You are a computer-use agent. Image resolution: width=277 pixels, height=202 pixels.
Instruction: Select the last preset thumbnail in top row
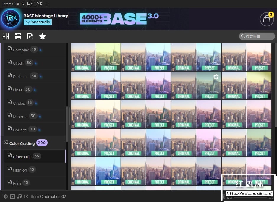[x=247, y=57]
